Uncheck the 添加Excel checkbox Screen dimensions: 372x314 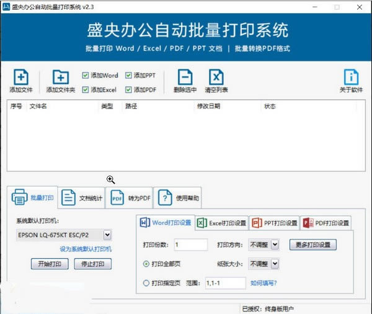point(86,90)
